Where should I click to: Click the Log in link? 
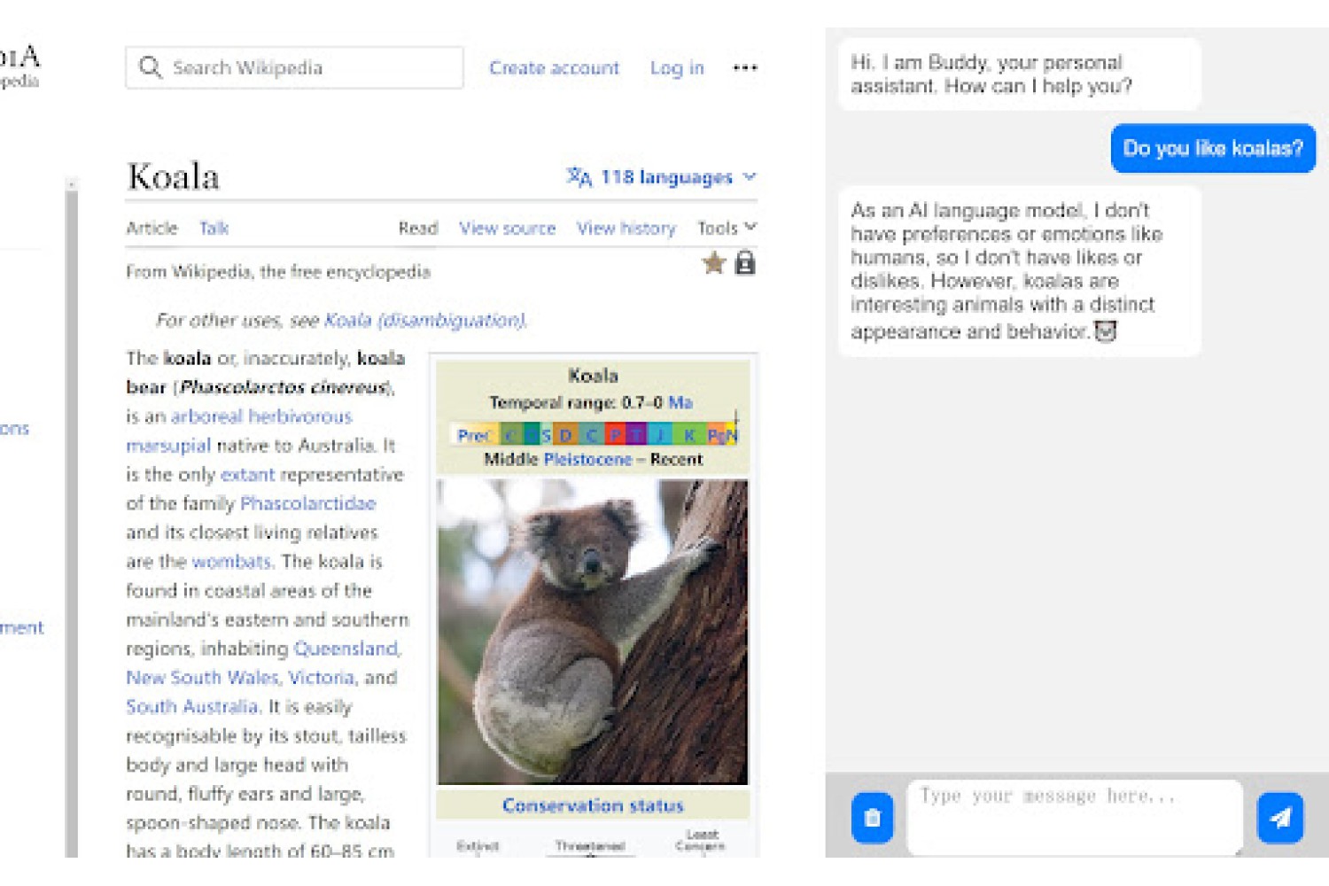point(677,67)
